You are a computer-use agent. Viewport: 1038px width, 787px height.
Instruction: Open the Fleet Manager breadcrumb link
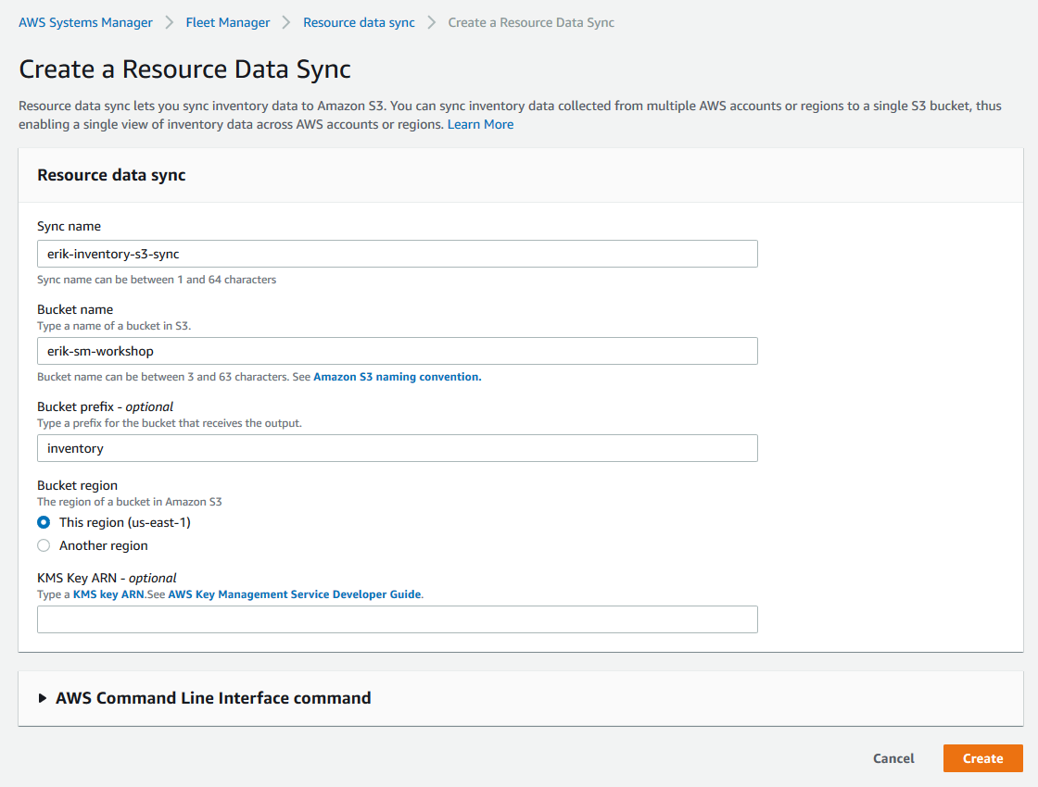click(x=228, y=22)
